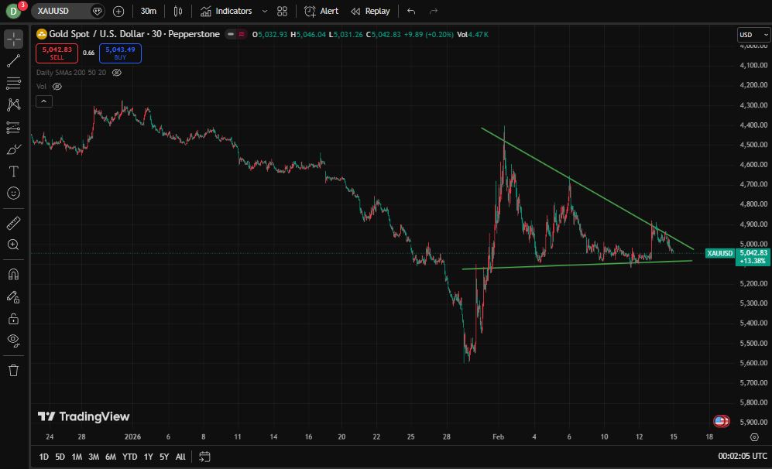The height and width of the screenshot is (469, 772).
Task: Add symbol to compare with plus icon
Action: click(x=118, y=11)
